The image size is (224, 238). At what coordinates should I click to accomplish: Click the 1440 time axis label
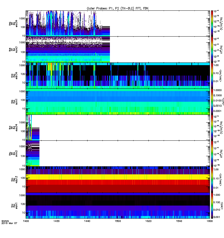point(87,221)
